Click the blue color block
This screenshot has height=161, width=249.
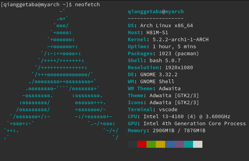(170, 144)
